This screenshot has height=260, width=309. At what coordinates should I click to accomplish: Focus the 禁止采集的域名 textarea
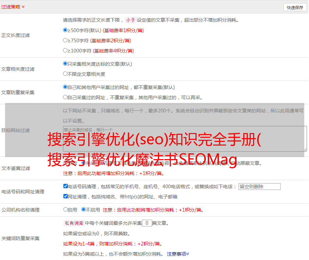(x=185, y=139)
